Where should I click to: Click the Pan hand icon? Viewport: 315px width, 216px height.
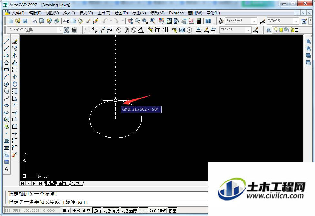click(130, 21)
